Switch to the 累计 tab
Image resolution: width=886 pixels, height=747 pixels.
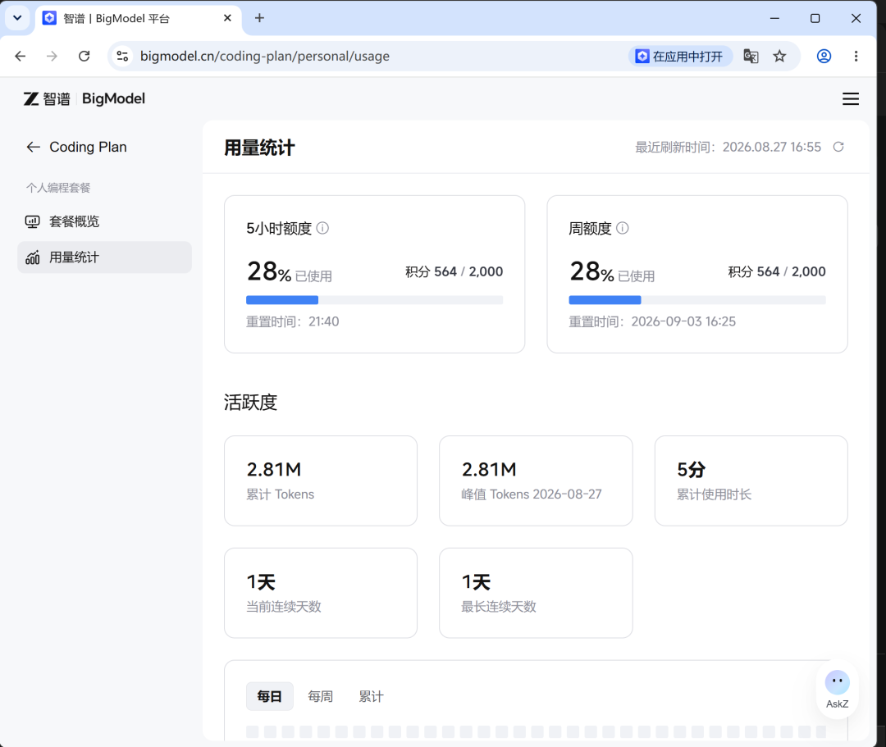372,696
